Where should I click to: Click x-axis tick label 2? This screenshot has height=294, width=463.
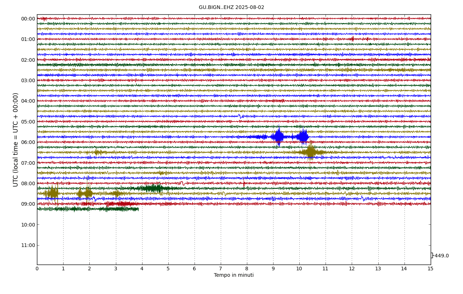[89, 269]
